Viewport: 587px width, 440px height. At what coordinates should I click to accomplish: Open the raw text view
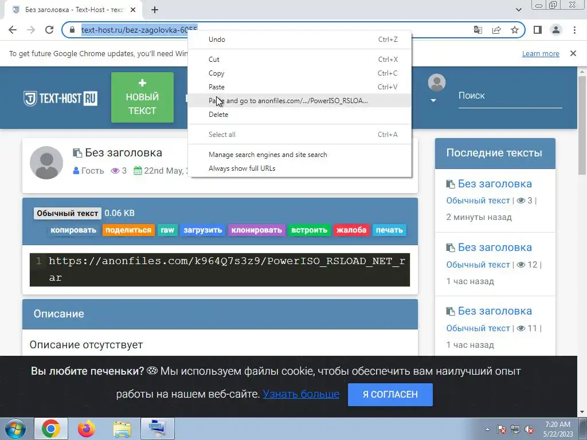tap(167, 230)
